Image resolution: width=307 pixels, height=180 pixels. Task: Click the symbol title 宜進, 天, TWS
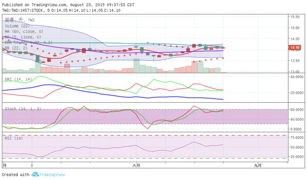point(19,20)
